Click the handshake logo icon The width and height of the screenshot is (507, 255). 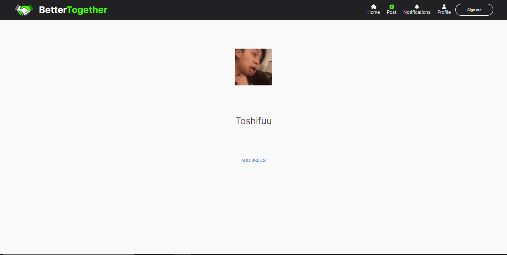click(x=24, y=10)
